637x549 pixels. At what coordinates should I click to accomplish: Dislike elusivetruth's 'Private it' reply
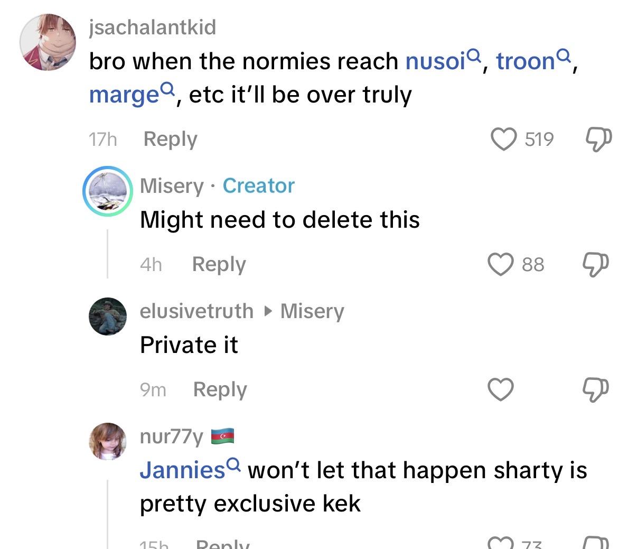(x=595, y=390)
